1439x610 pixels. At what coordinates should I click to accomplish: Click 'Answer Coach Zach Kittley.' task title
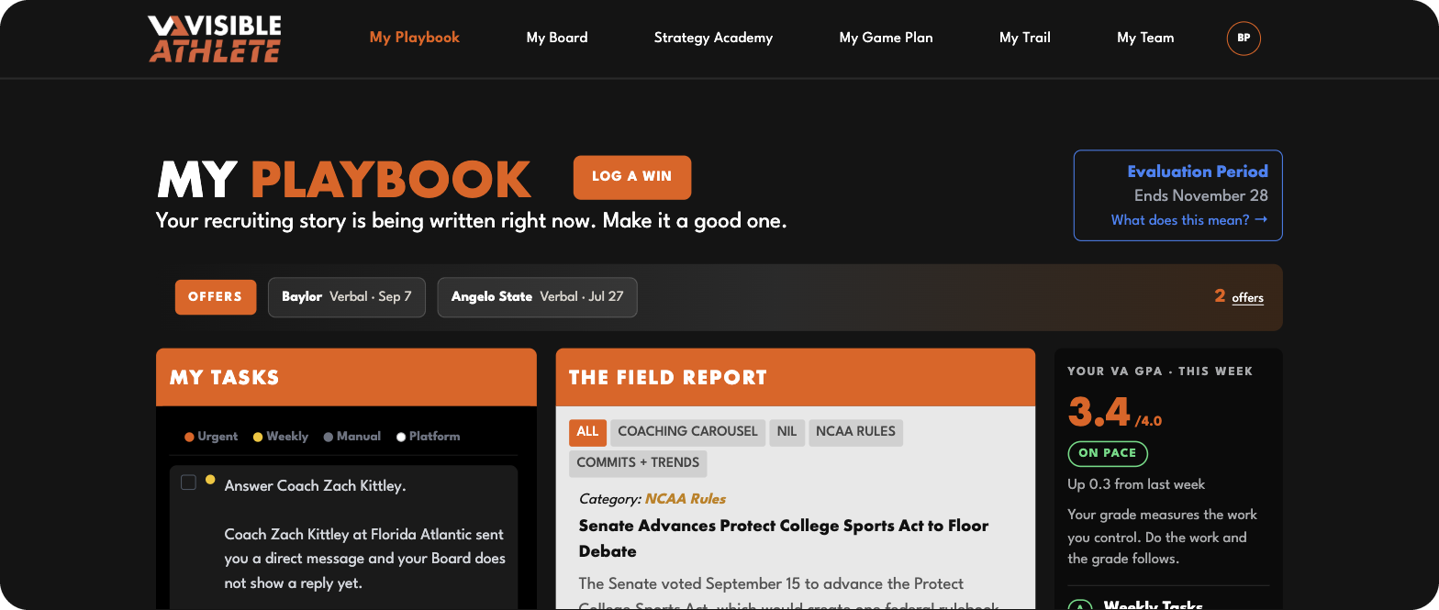(x=315, y=486)
